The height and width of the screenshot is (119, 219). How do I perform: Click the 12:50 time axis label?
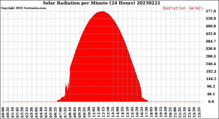[x=108, y=113]
